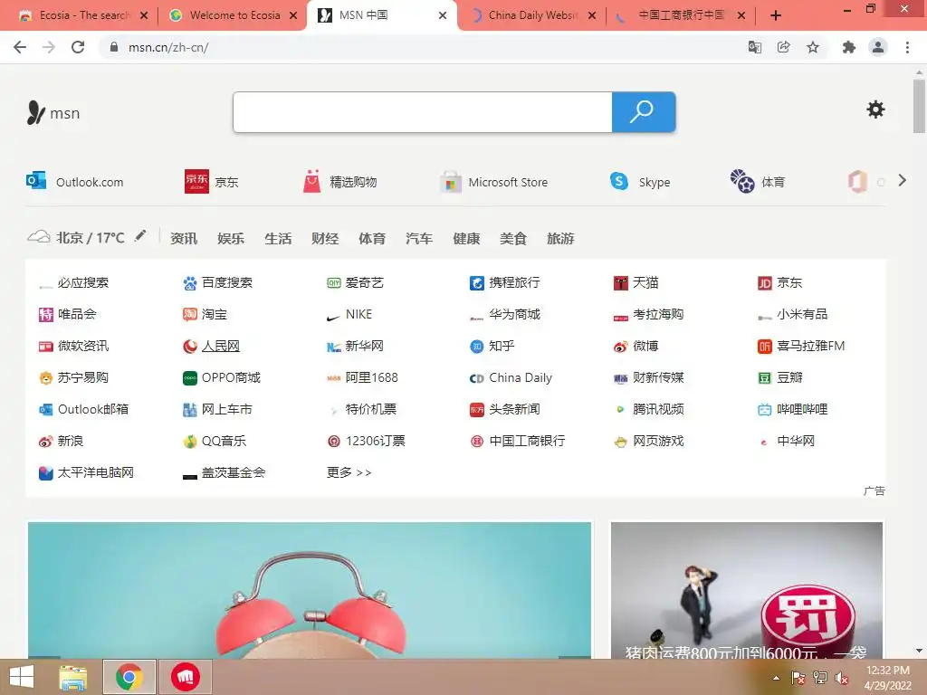Open the alarm clock news image
Image resolution: width=927 pixels, height=695 pixels.
coord(310,590)
